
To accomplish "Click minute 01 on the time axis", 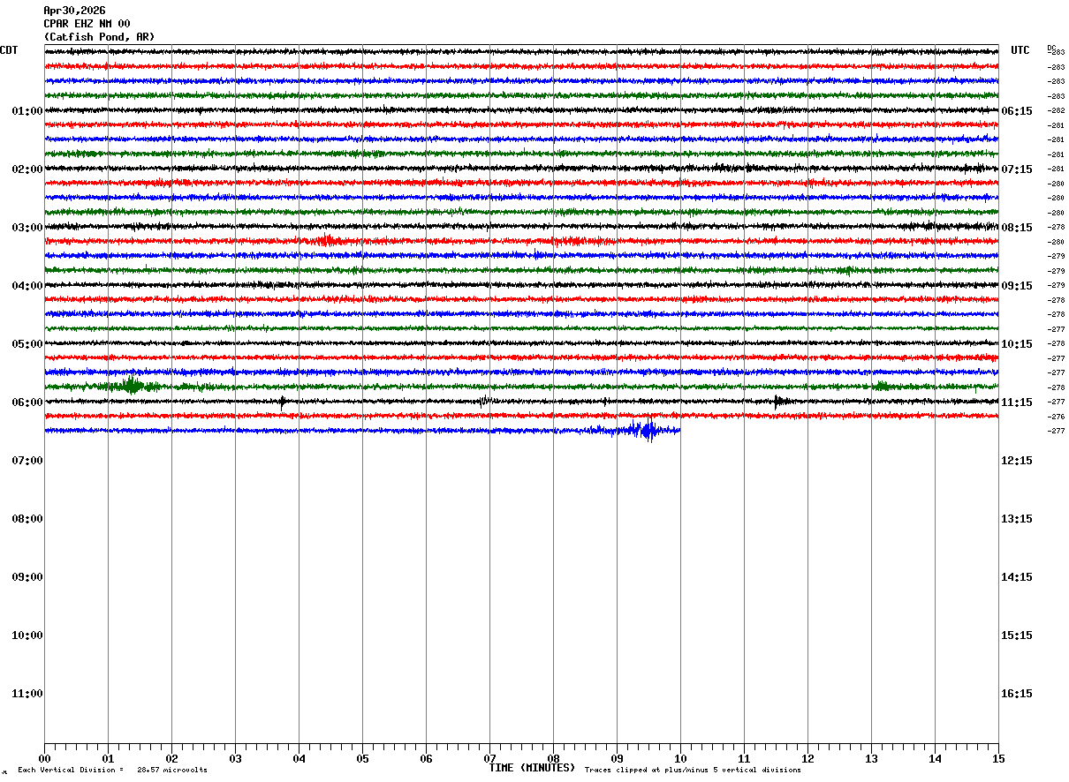I will (x=108, y=758).
